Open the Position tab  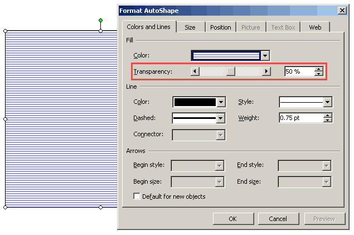click(221, 27)
